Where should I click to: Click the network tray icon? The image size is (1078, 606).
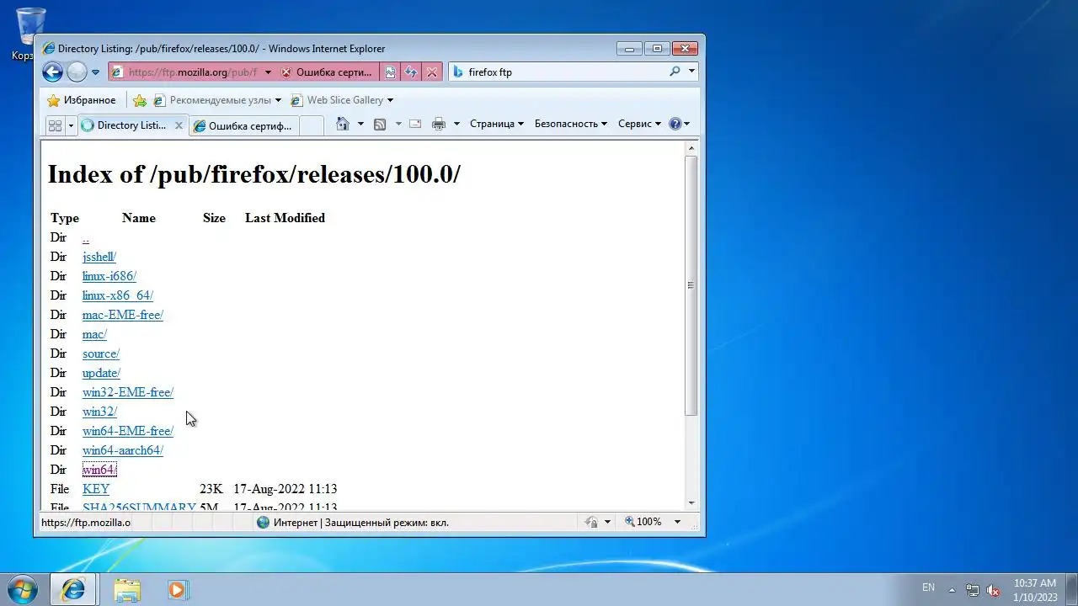973,590
